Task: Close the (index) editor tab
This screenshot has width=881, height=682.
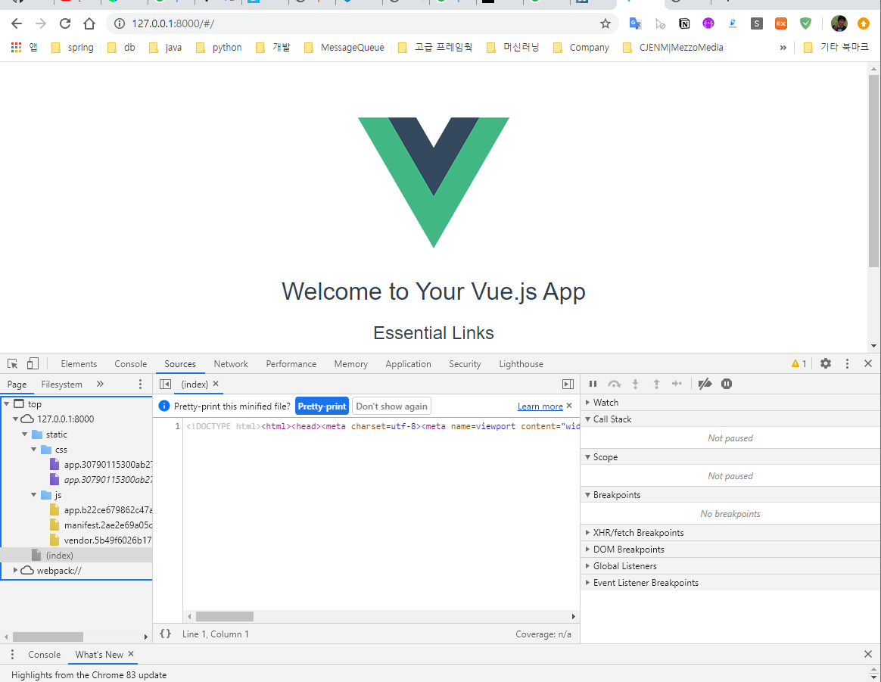Action: [216, 384]
